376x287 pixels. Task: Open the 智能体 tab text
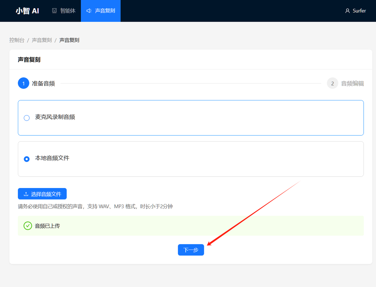tap(68, 11)
